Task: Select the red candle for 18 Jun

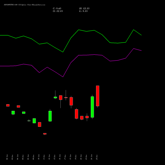Action: point(71,101)
